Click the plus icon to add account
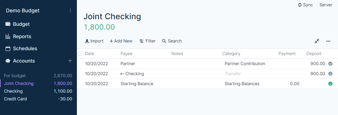Image resolution: width=338 pixels, height=115 pixels. tap(70, 61)
